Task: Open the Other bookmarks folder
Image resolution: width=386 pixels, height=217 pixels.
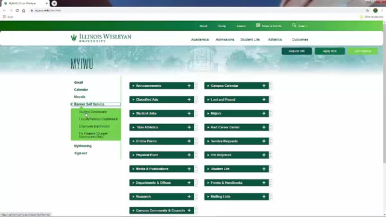Action: click(x=372, y=17)
